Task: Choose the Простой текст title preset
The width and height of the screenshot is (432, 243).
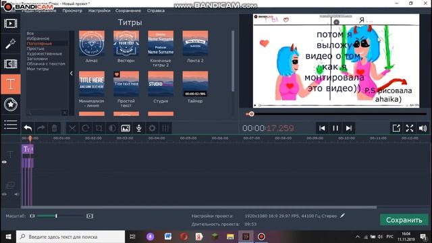Action: 126,84
